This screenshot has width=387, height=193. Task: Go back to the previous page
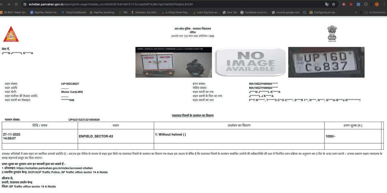pyautogui.click(x=2, y=4)
